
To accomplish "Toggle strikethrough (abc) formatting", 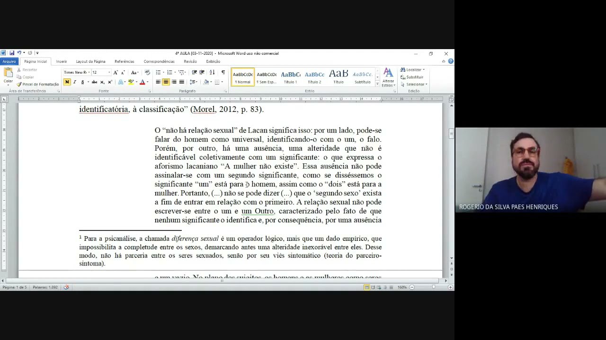I will click(x=94, y=82).
